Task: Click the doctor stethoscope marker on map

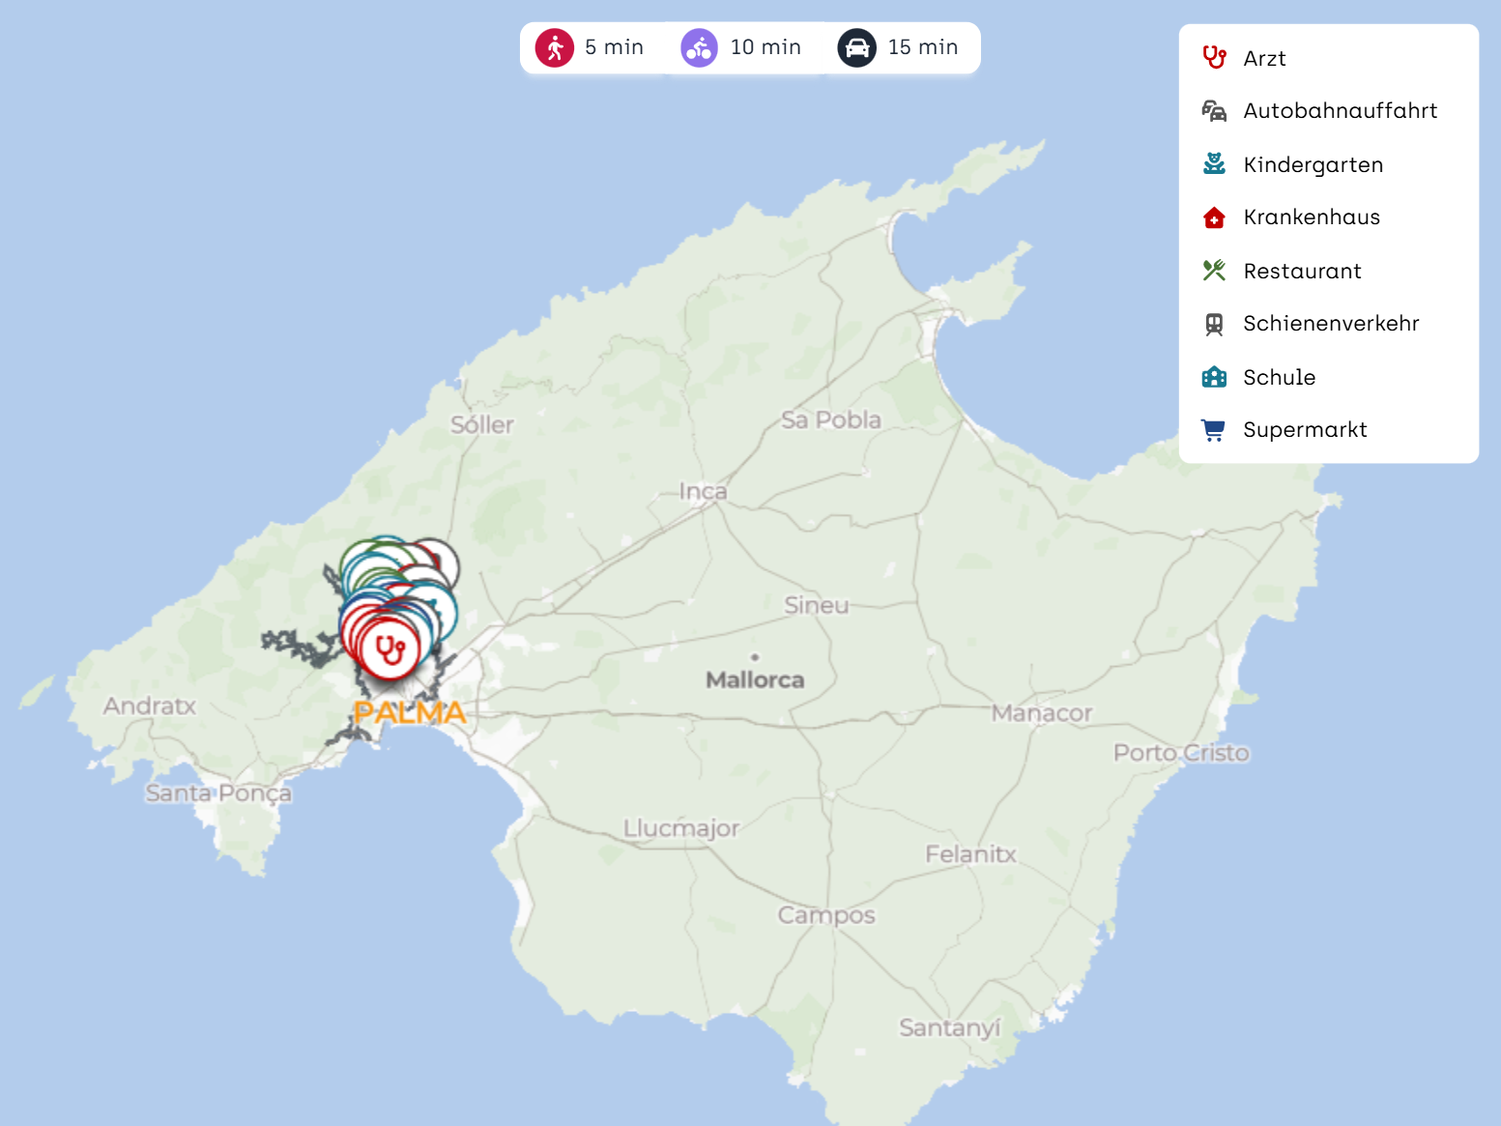Action: tap(390, 650)
